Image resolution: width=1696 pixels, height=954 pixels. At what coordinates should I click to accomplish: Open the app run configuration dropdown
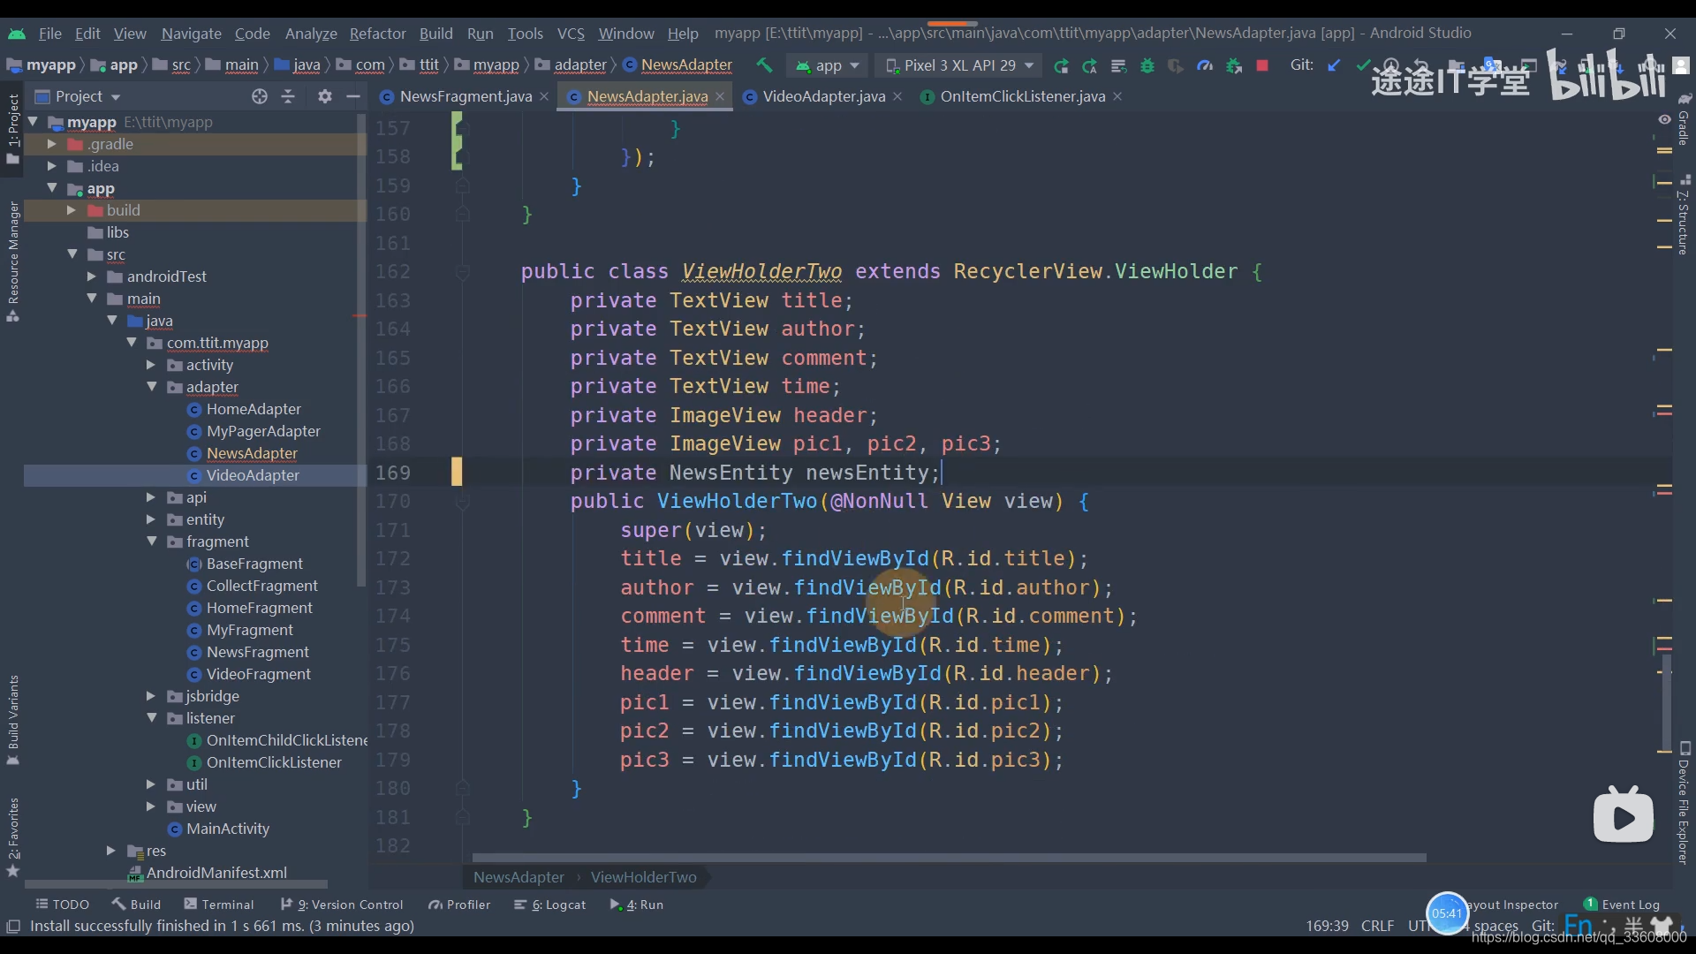[827, 65]
